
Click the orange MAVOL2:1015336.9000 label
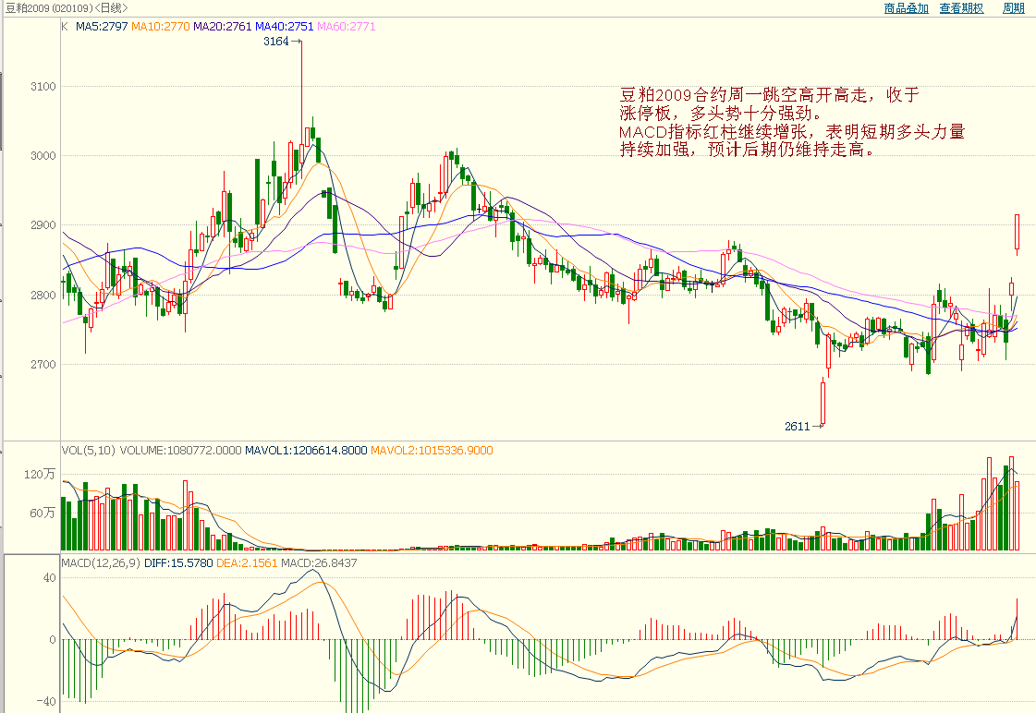(432, 451)
